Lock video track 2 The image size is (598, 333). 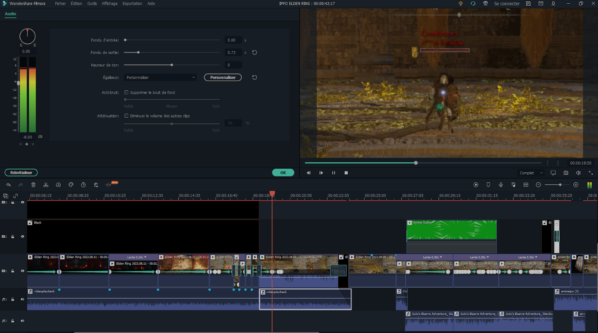[13, 236]
